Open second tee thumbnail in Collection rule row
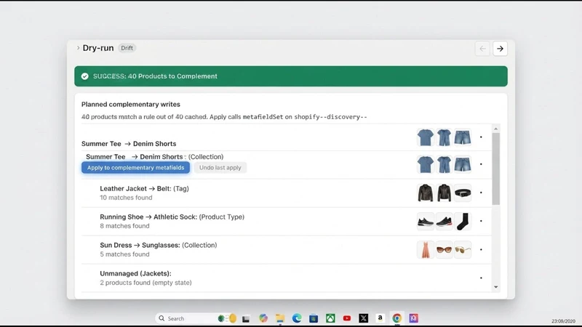The image size is (582, 327). click(444, 165)
